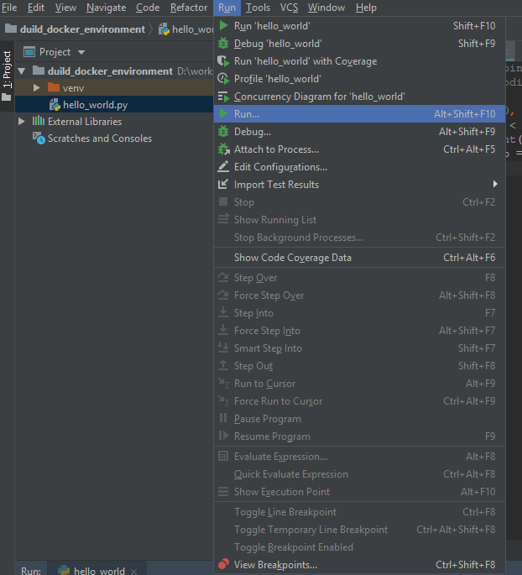
Task: Choose the highlighted Run... menu entry
Action: tap(359, 114)
